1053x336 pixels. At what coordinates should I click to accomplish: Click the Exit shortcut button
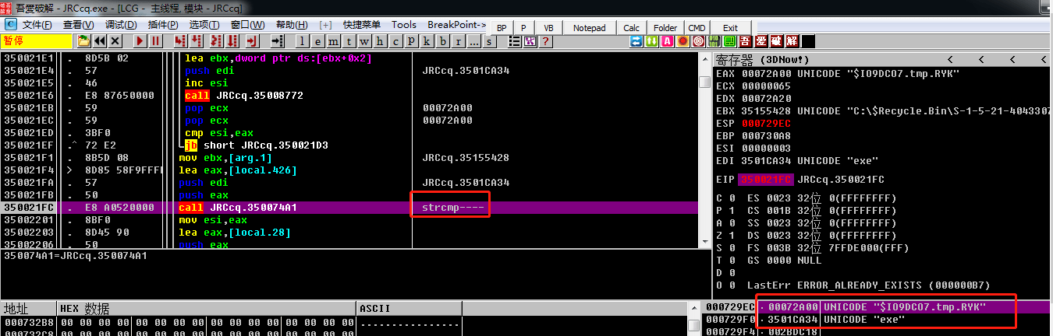coord(730,27)
